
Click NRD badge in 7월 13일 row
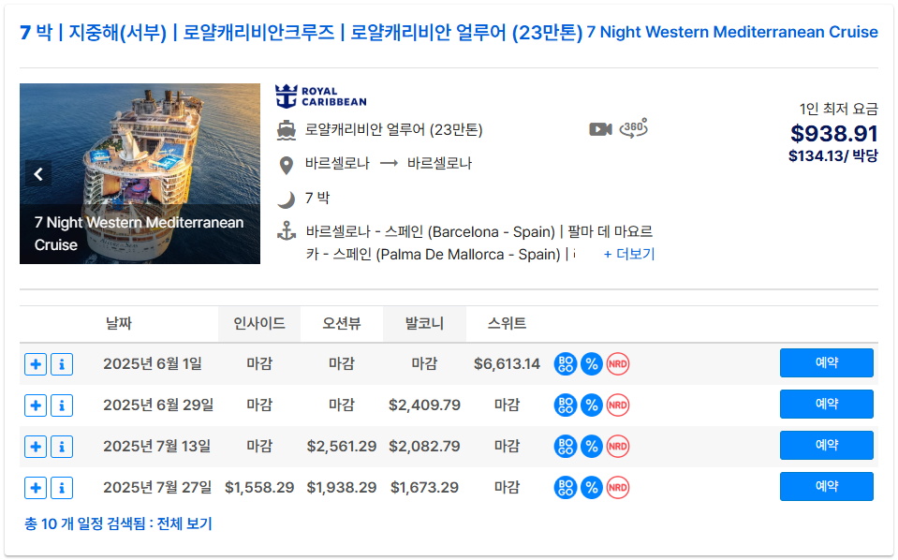[618, 447]
